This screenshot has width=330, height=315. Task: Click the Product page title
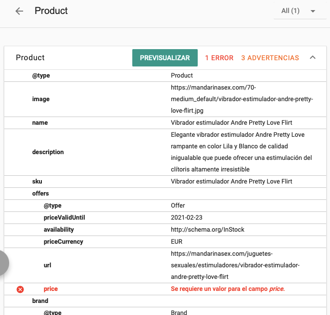[51, 11]
